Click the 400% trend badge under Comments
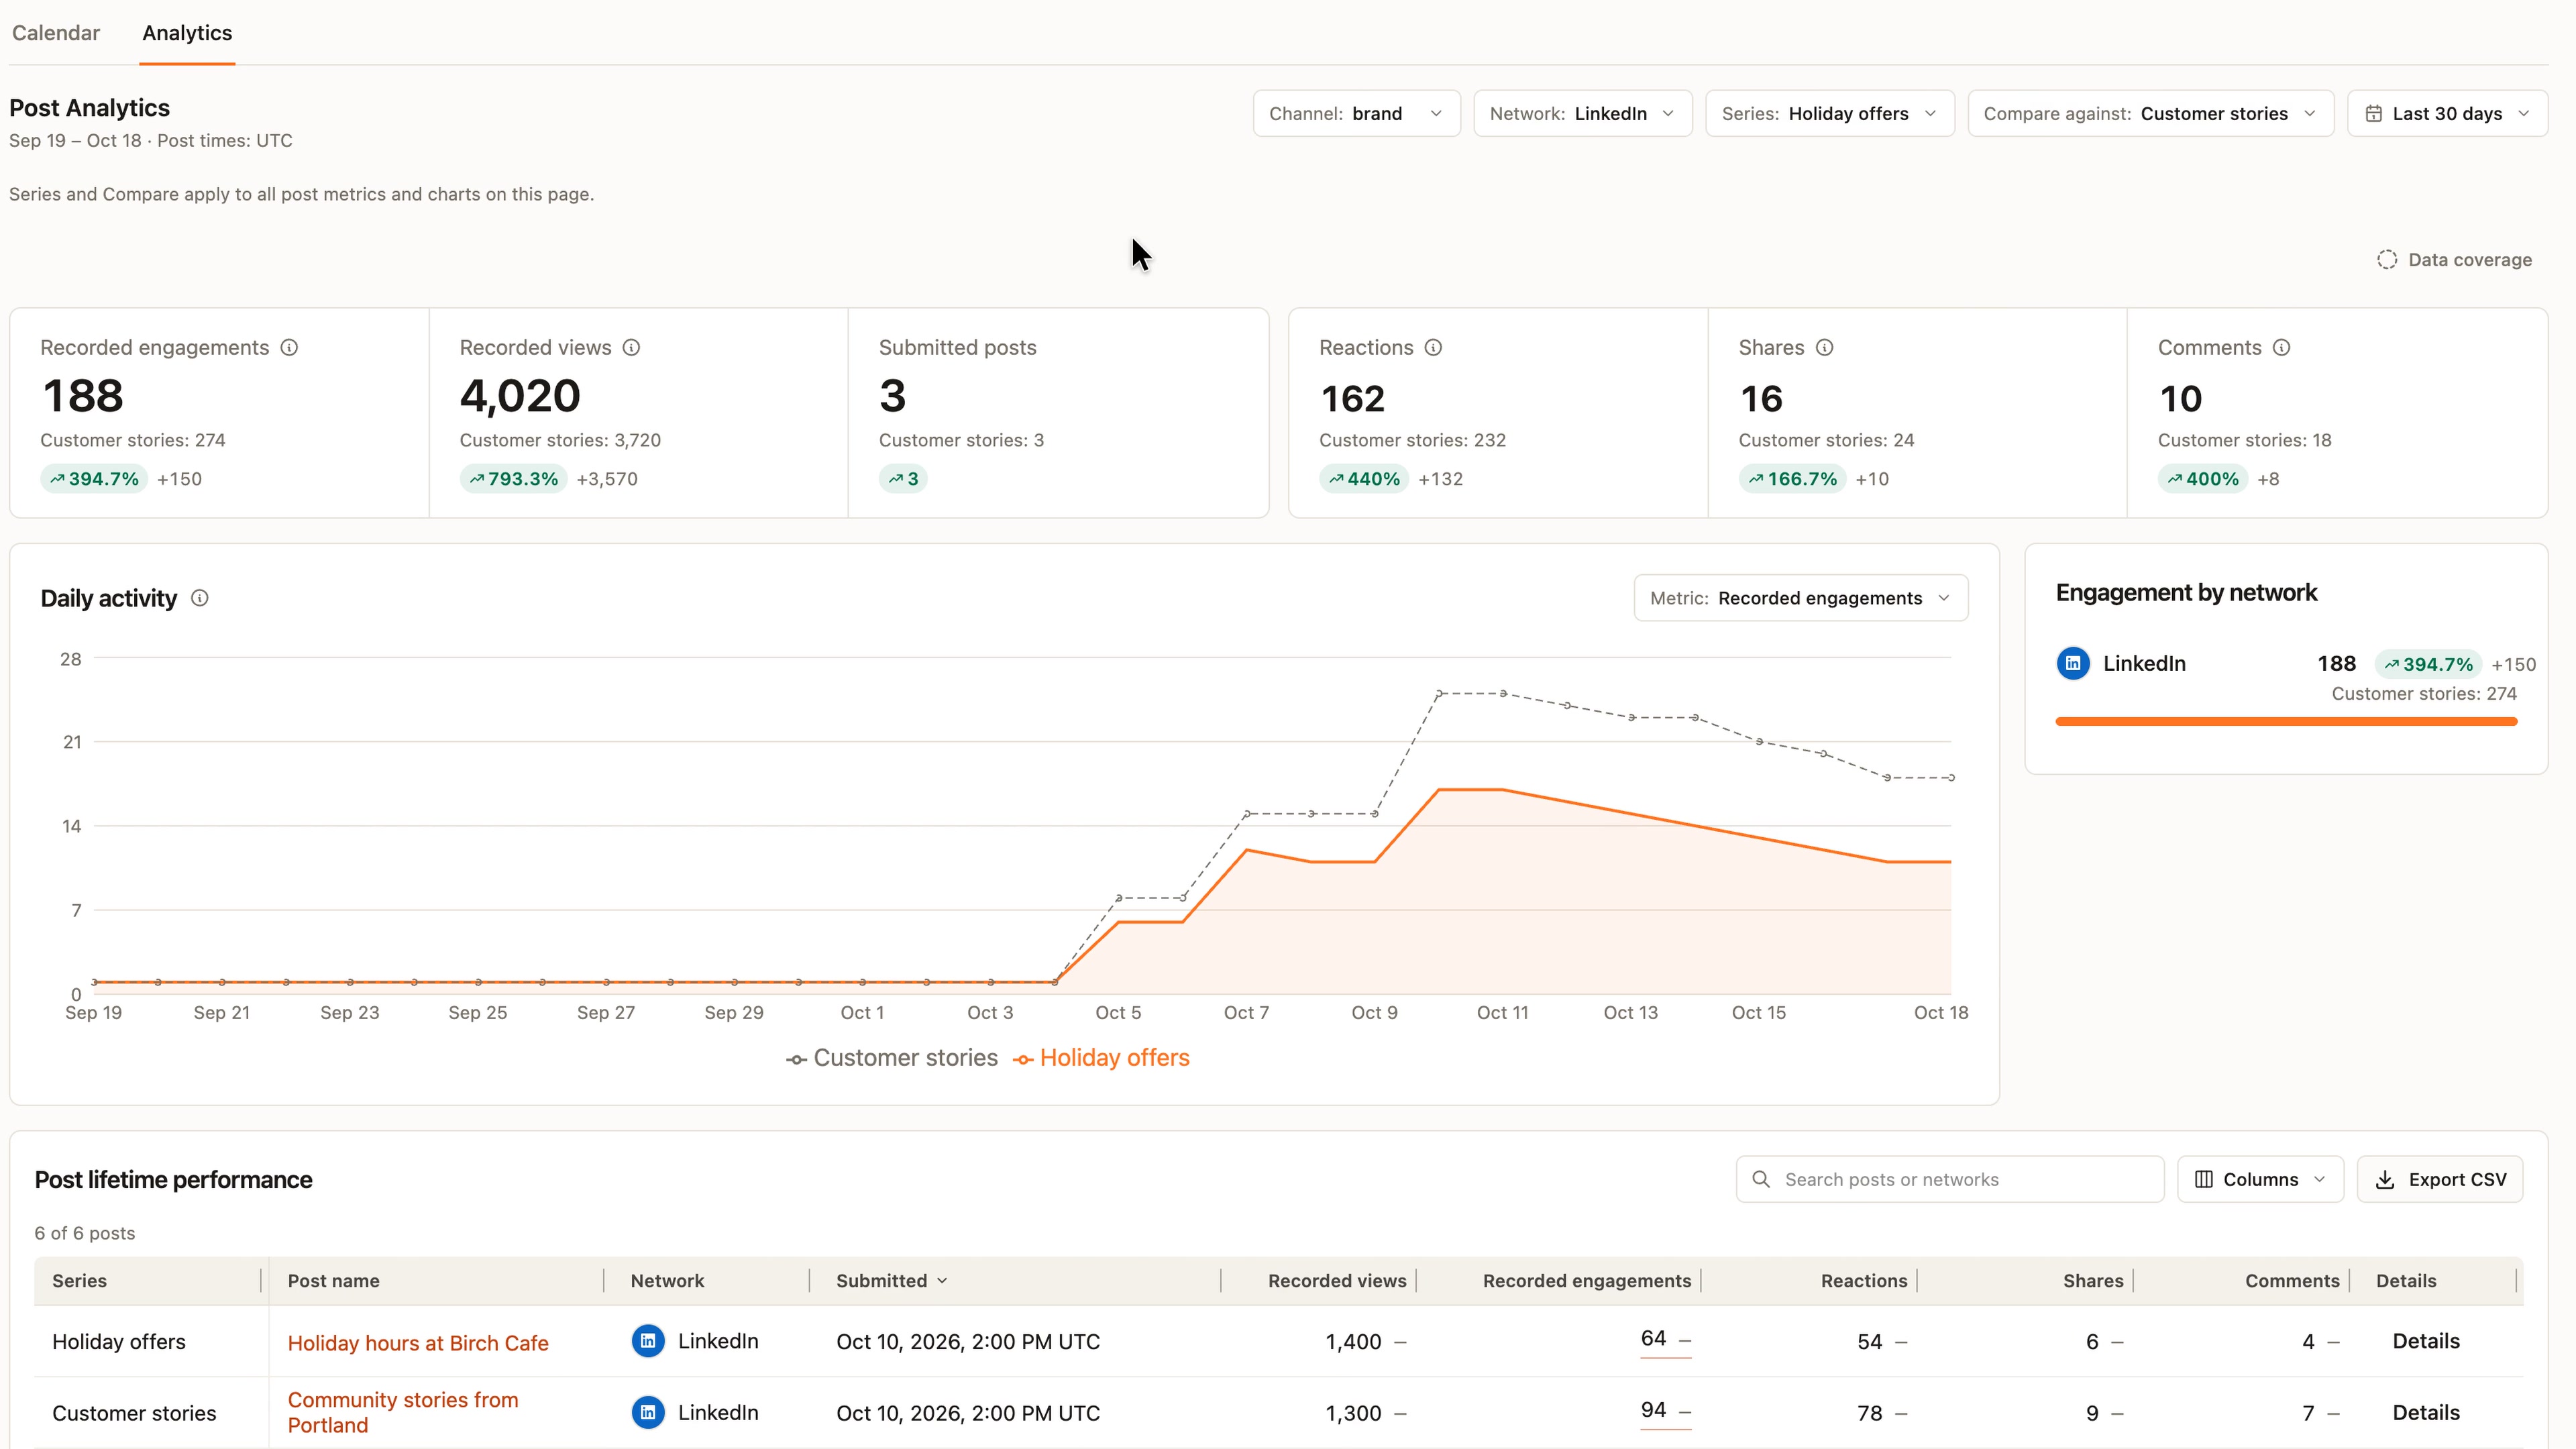The height and width of the screenshot is (1449, 2576). (2203, 479)
